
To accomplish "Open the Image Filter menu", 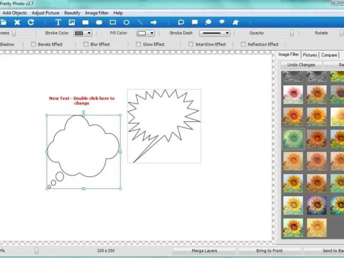I will [97, 13].
